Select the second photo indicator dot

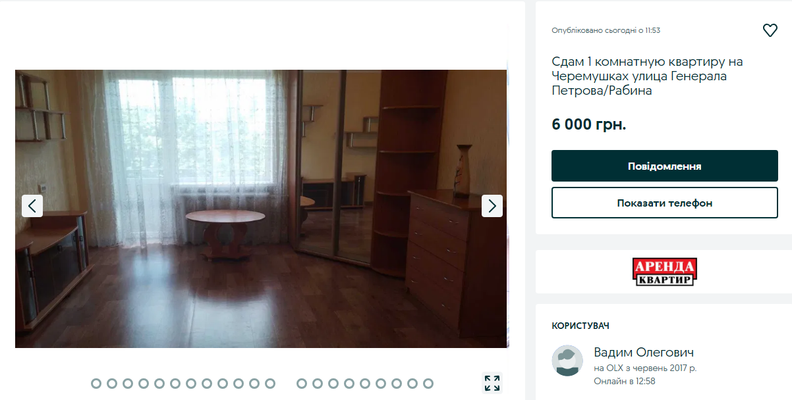click(112, 384)
